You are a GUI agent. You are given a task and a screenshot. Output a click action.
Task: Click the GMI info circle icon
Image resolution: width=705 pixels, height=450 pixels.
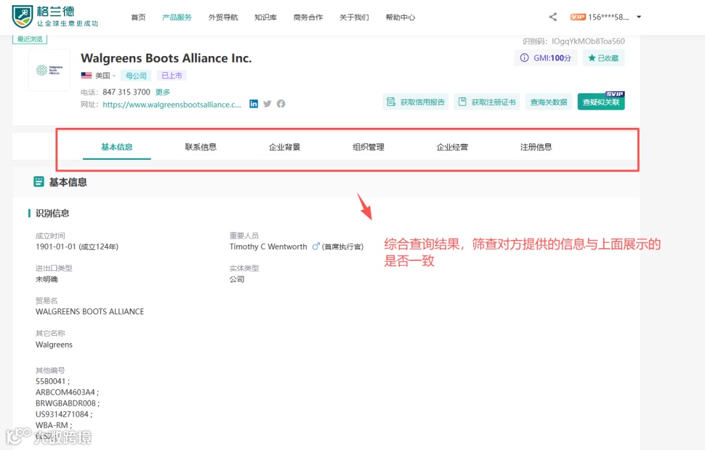click(x=524, y=58)
